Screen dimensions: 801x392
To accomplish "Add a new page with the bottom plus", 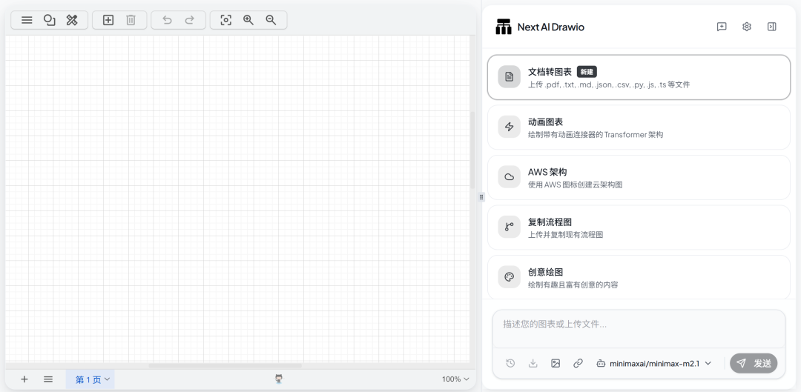I will [x=24, y=379].
